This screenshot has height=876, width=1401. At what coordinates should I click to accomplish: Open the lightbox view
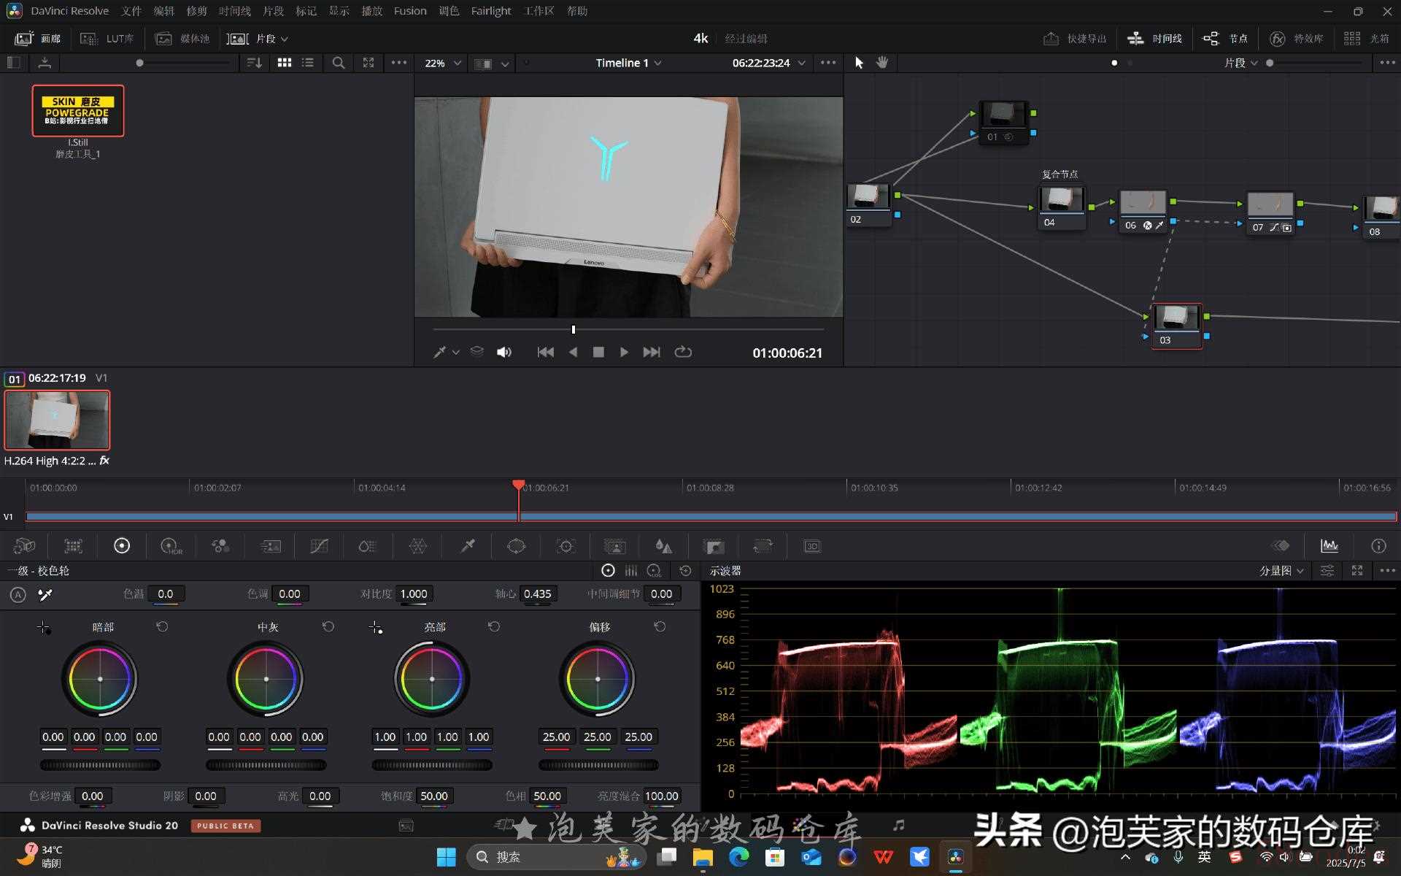click(x=1366, y=38)
